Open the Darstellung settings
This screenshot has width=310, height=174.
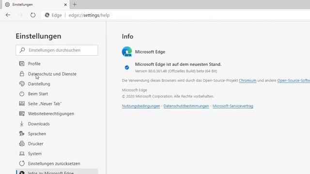39,84
